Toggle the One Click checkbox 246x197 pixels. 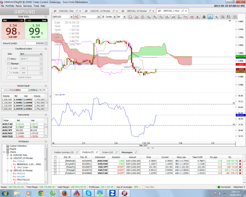click(144, 187)
